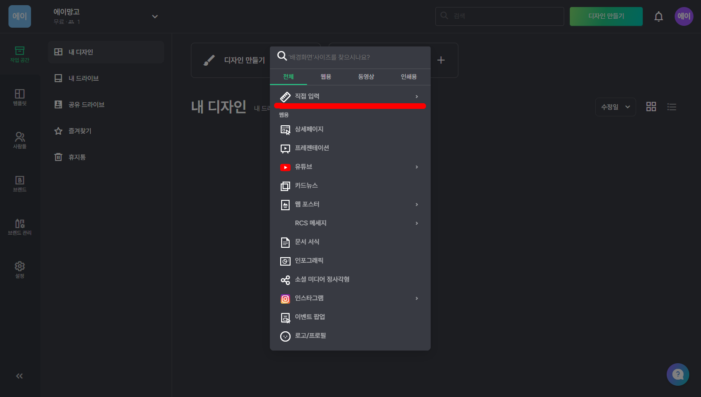
Task: Open the 수정일 sort dropdown
Action: tap(615, 107)
